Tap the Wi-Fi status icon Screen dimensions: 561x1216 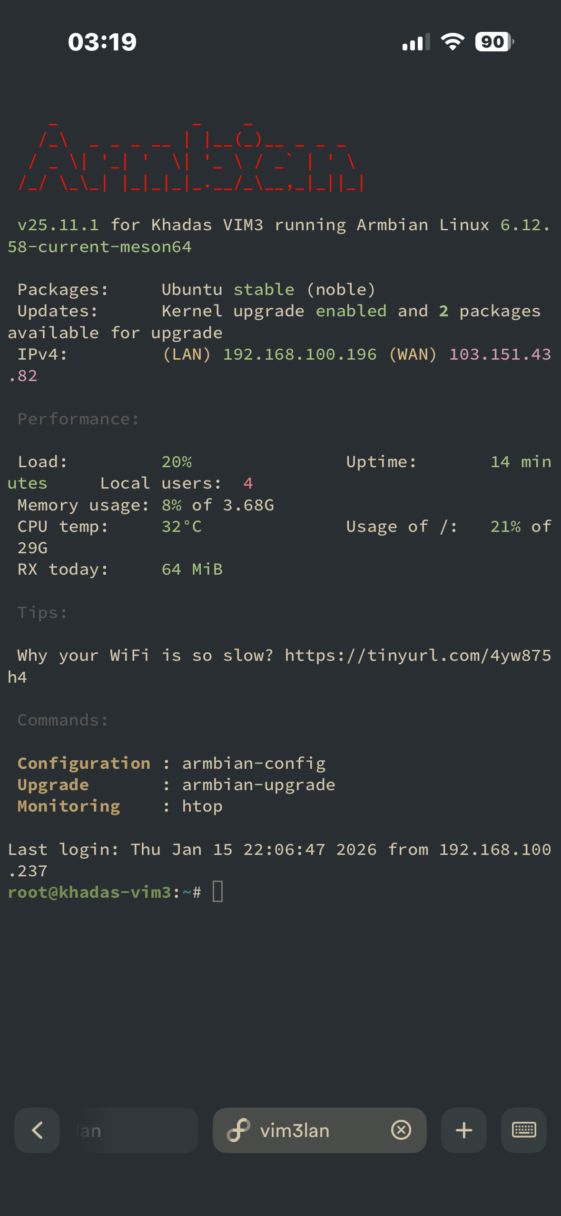click(453, 42)
